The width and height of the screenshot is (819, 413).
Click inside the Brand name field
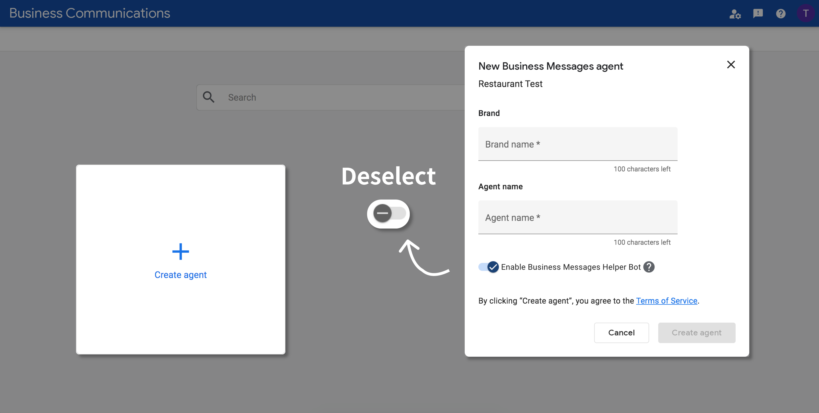pyautogui.click(x=577, y=144)
